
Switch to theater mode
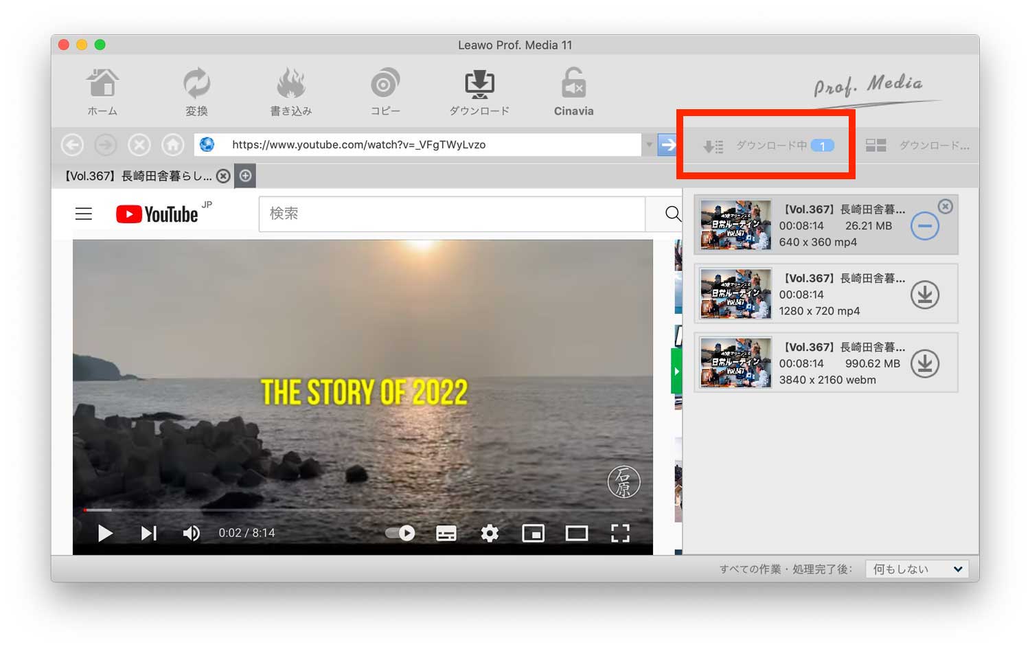point(577,533)
